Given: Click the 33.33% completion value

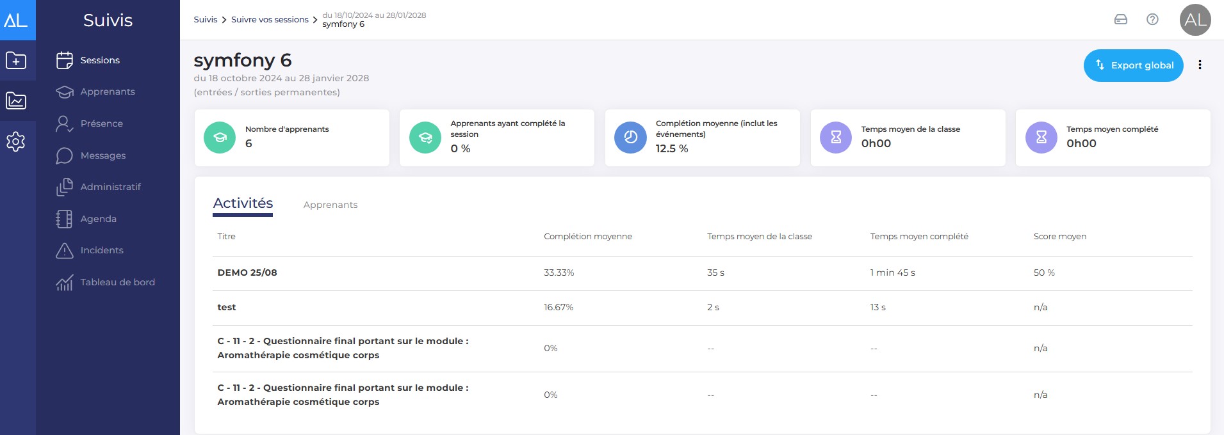Looking at the screenshot, I should click(x=559, y=273).
